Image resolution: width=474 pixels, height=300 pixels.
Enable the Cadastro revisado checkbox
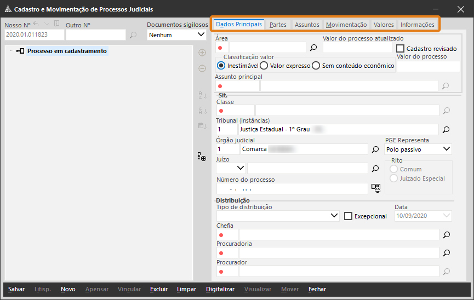click(x=401, y=49)
